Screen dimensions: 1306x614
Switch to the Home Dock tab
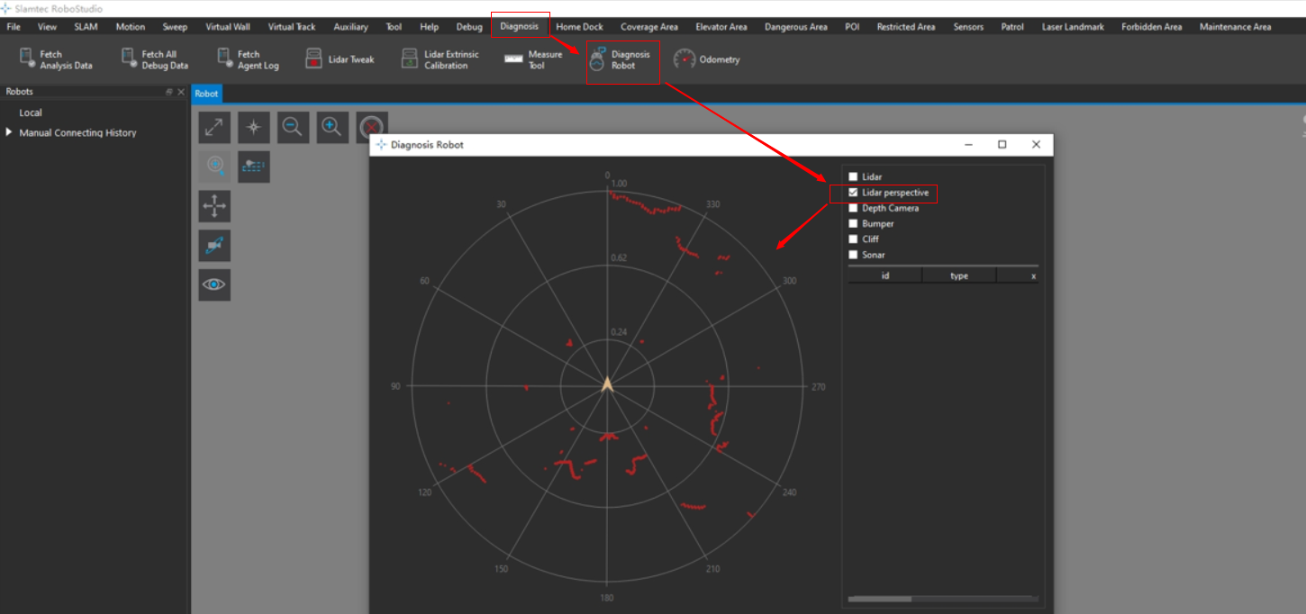(580, 27)
